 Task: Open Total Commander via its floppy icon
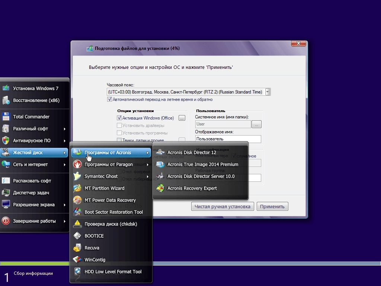(x=6, y=117)
